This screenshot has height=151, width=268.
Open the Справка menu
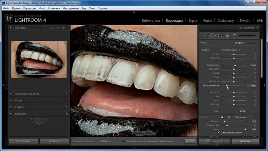102,8
